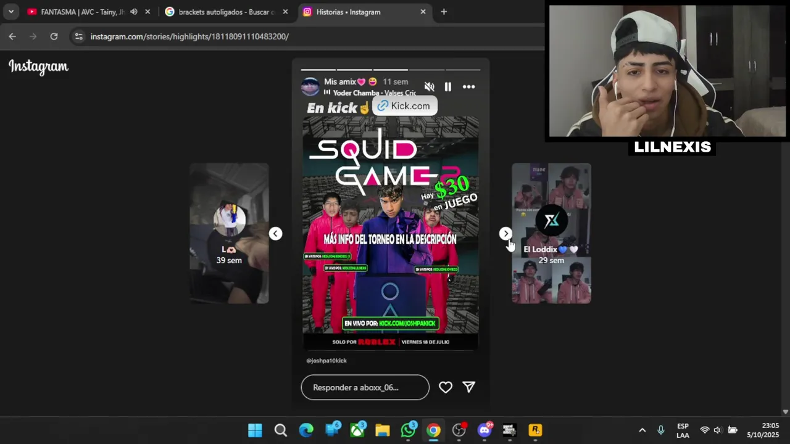Screen dimensions: 790x444
Task: Mute the YouTube tab audio icon
Action: [x=133, y=12]
